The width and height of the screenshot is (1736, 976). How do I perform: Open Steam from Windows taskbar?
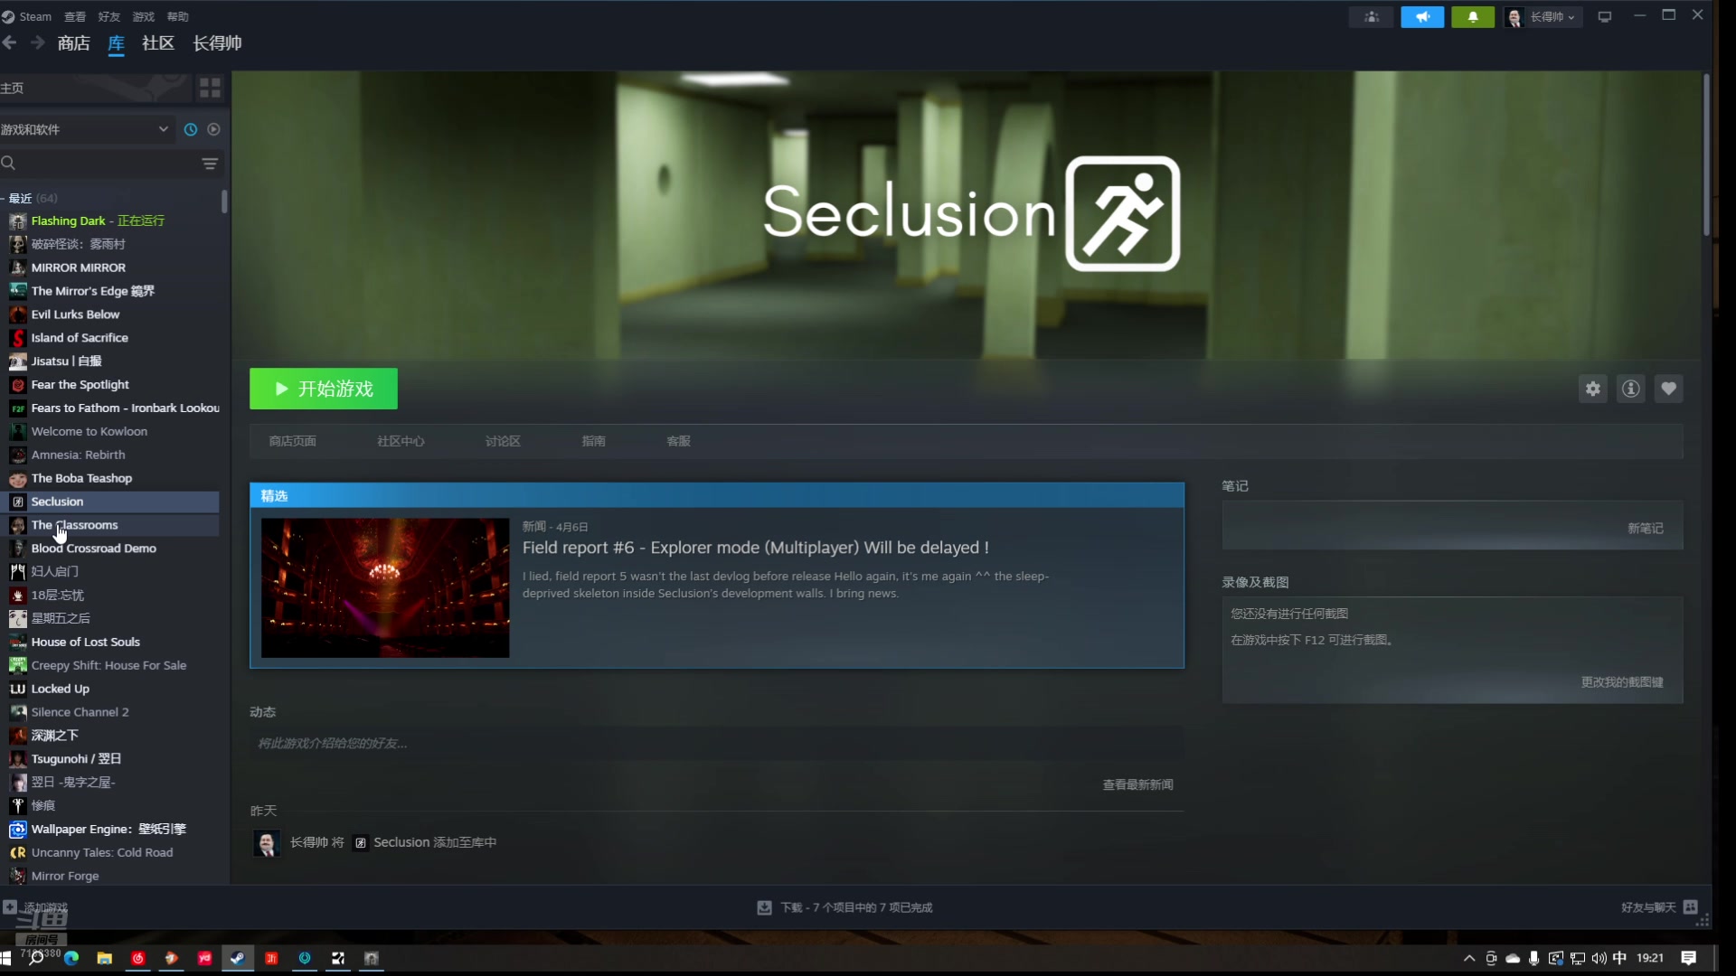238,958
